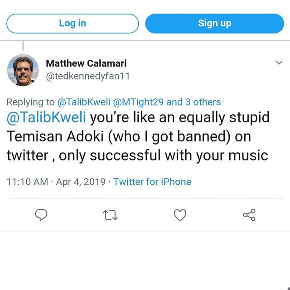Click the reply speech bubble icon
290x290 pixels.
tap(42, 215)
